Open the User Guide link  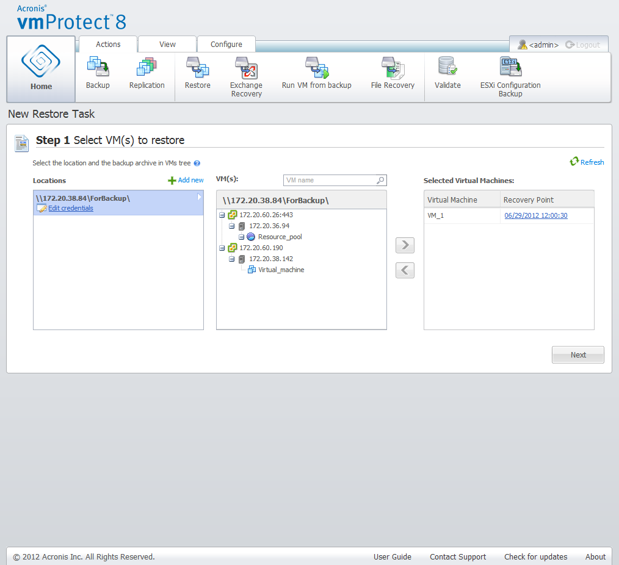pos(393,556)
